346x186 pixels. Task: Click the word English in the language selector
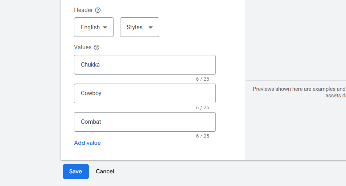tap(90, 28)
